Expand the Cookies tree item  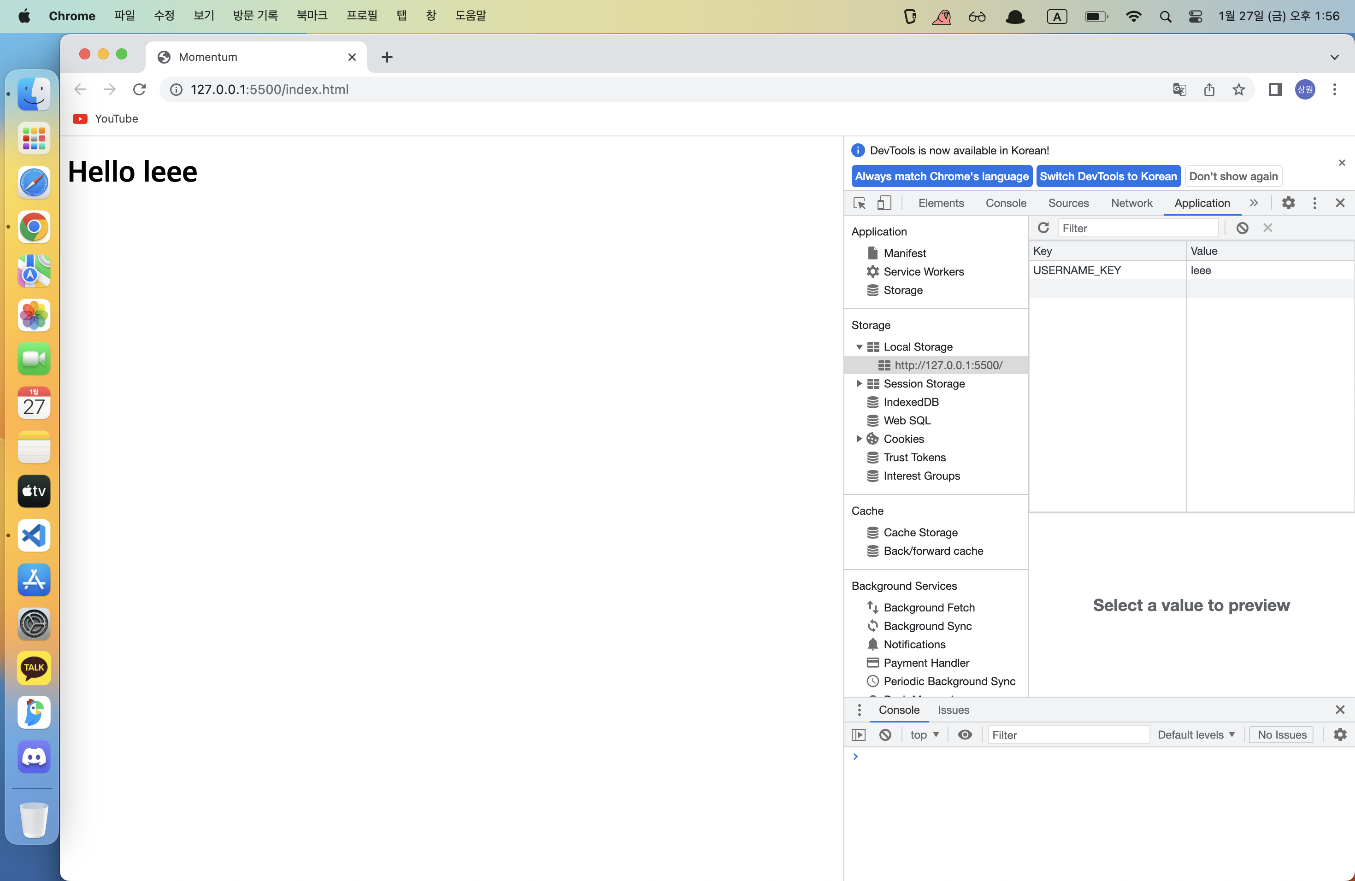859,439
